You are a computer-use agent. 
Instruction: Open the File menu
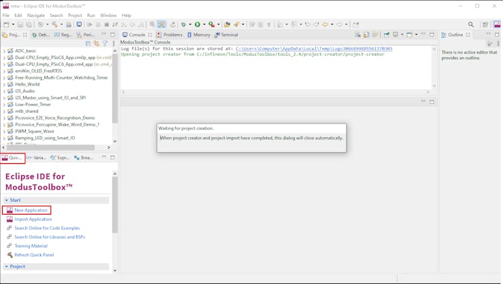coord(5,16)
